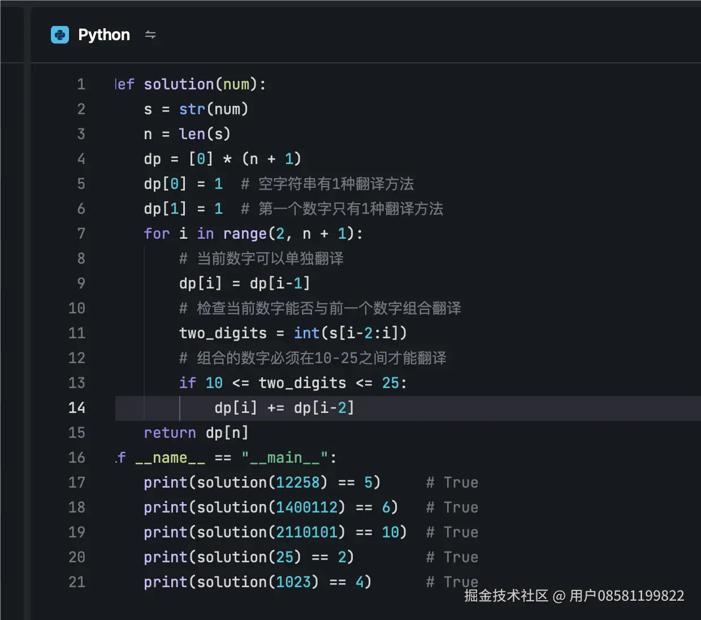Click the 'return dp[n]' line
Screen dimensions: 701x620
[196, 433]
